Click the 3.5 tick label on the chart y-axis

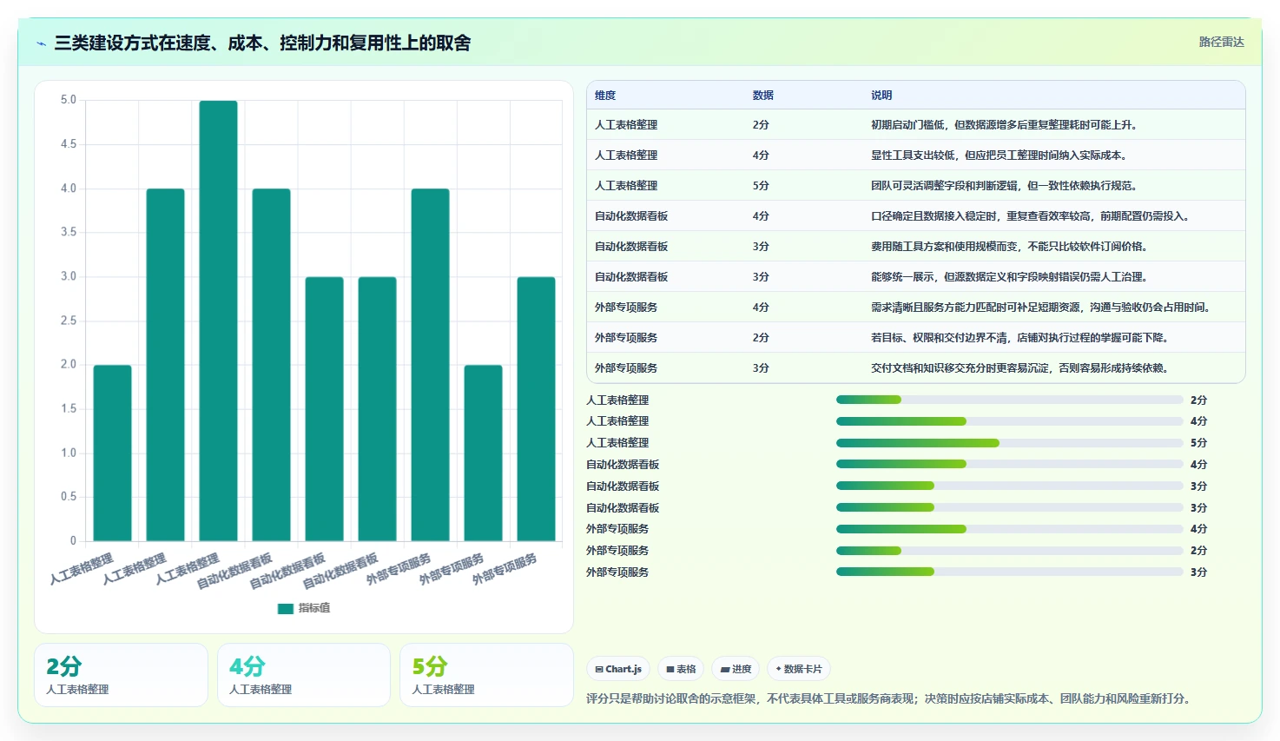click(x=69, y=232)
